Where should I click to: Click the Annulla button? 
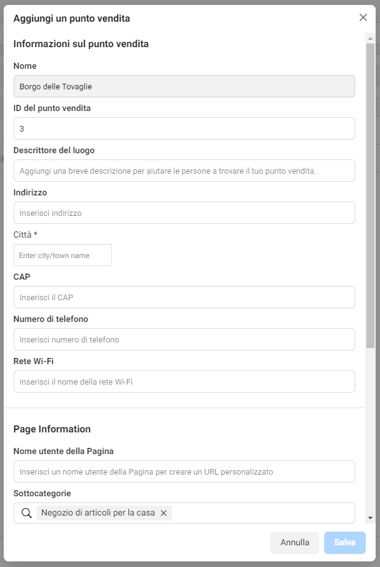(294, 542)
